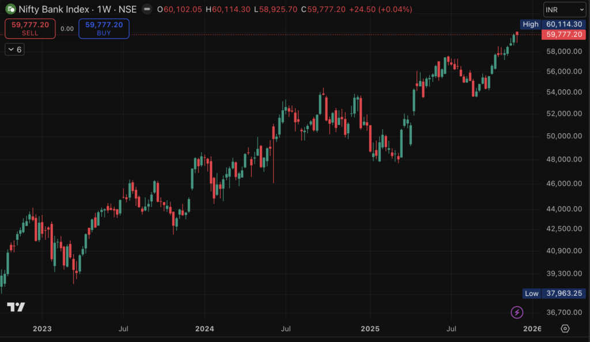Click the purple lightning bolt icon
This screenshot has width=590, height=342.
pos(517,313)
